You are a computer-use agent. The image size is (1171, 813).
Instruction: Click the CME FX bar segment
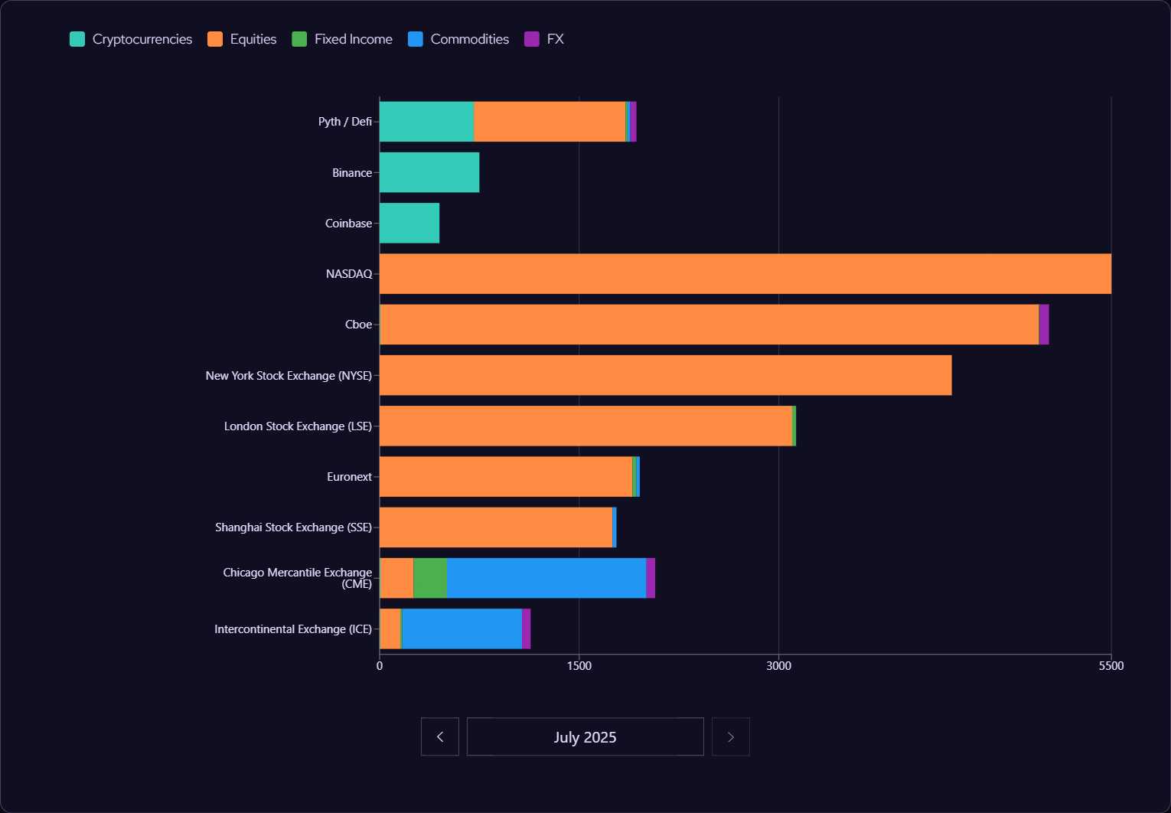coord(651,578)
